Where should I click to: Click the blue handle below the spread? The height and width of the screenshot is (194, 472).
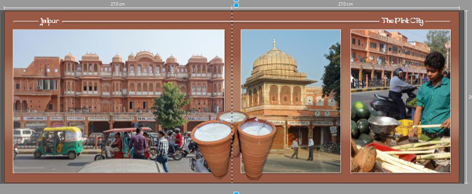(x=237, y=192)
